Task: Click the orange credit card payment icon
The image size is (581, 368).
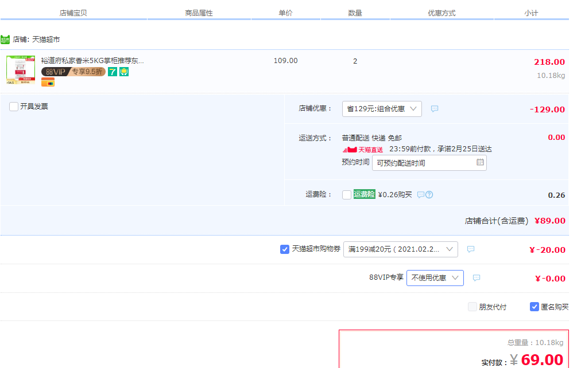Action: coord(48,82)
